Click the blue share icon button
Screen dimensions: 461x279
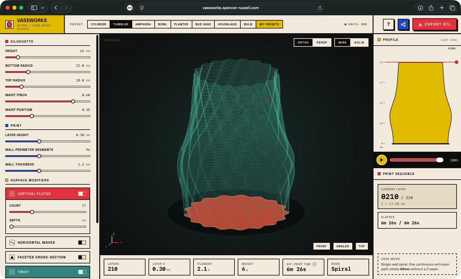(x=403, y=24)
